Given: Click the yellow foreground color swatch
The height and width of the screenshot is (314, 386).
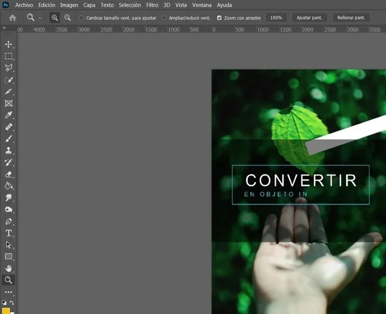Looking at the screenshot, I should [x=6, y=310].
